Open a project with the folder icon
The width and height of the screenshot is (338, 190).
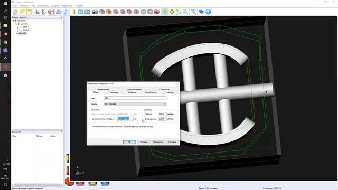click(x=22, y=12)
